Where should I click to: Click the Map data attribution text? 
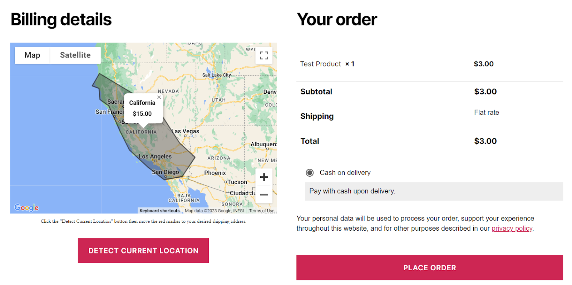click(x=215, y=211)
